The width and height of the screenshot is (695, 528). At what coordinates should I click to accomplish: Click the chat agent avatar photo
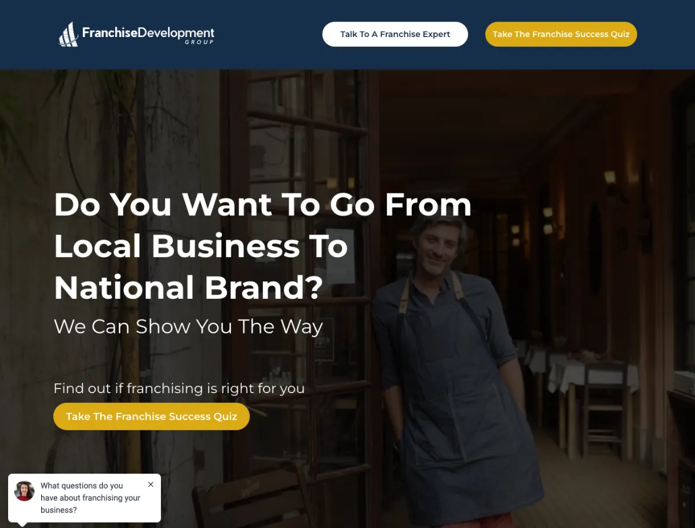point(24,491)
